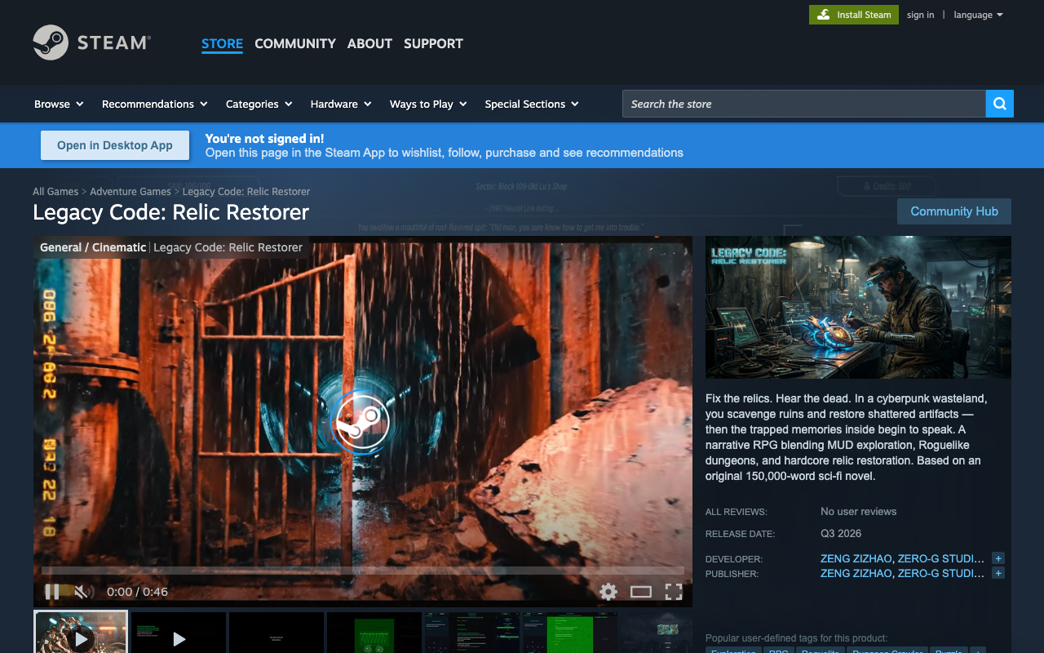This screenshot has height=653, width=1044.
Task: Click the You're not signed in! notice
Action: 264,139
